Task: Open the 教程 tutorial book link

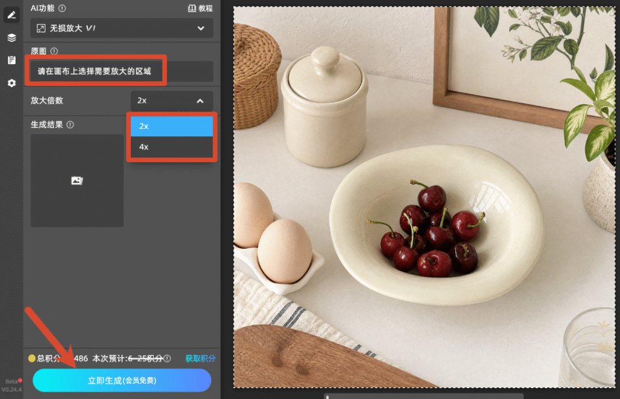Action: tap(200, 8)
